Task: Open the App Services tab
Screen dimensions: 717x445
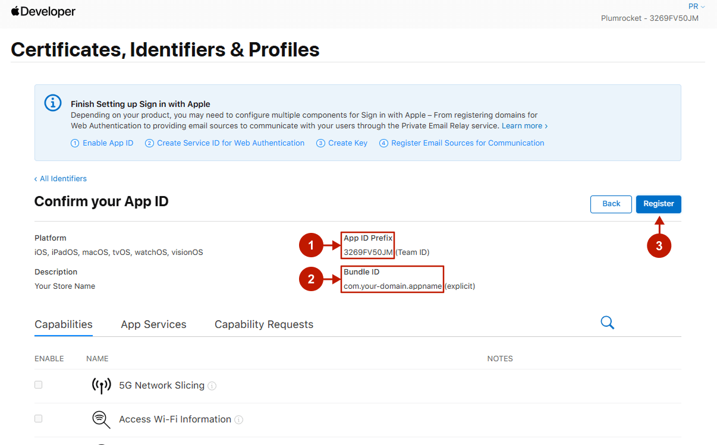Action: [x=153, y=324]
